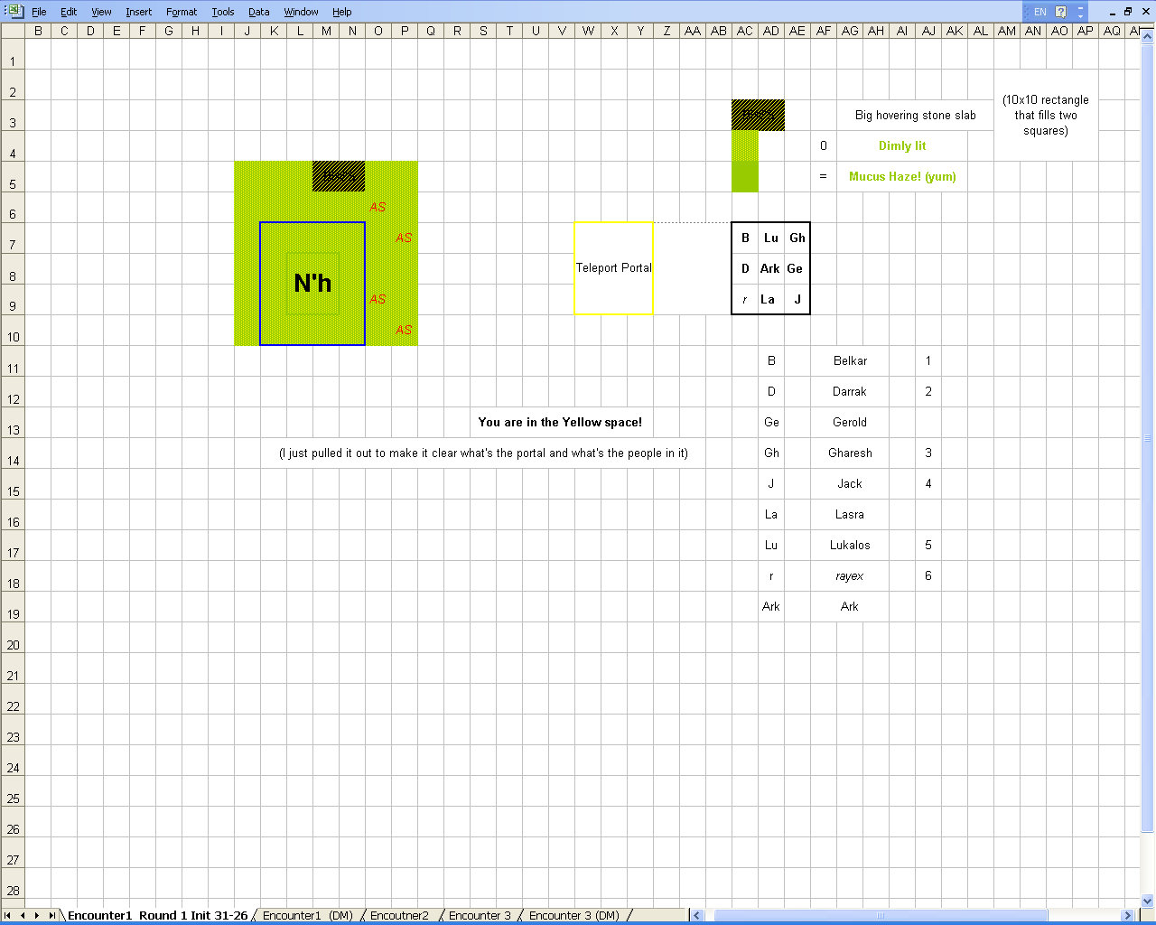The image size is (1156, 925).
Task: Select initiative number 6 beside rayex
Action: 928,575
